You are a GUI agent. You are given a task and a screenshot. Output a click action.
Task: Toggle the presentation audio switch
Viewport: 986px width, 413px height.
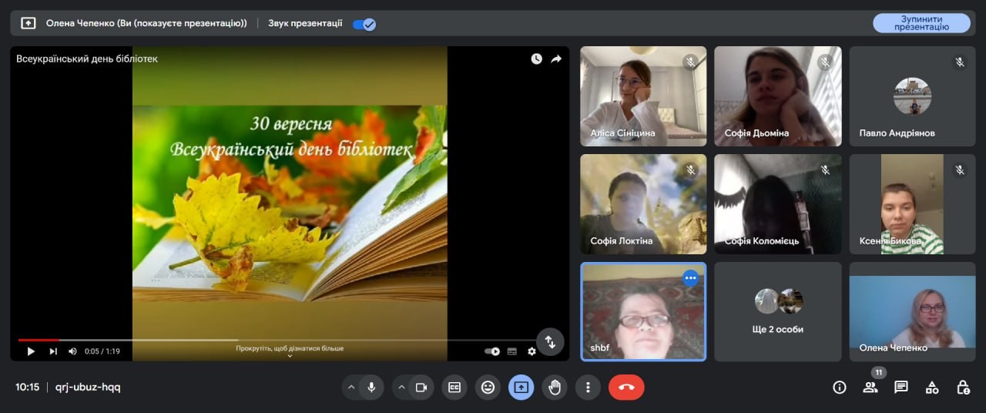(x=364, y=24)
